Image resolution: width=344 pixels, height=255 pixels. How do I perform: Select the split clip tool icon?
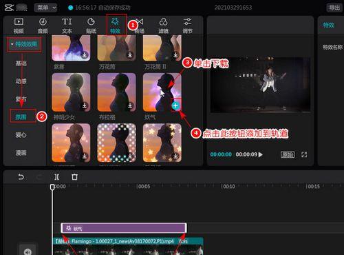click(x=56, y=177)
